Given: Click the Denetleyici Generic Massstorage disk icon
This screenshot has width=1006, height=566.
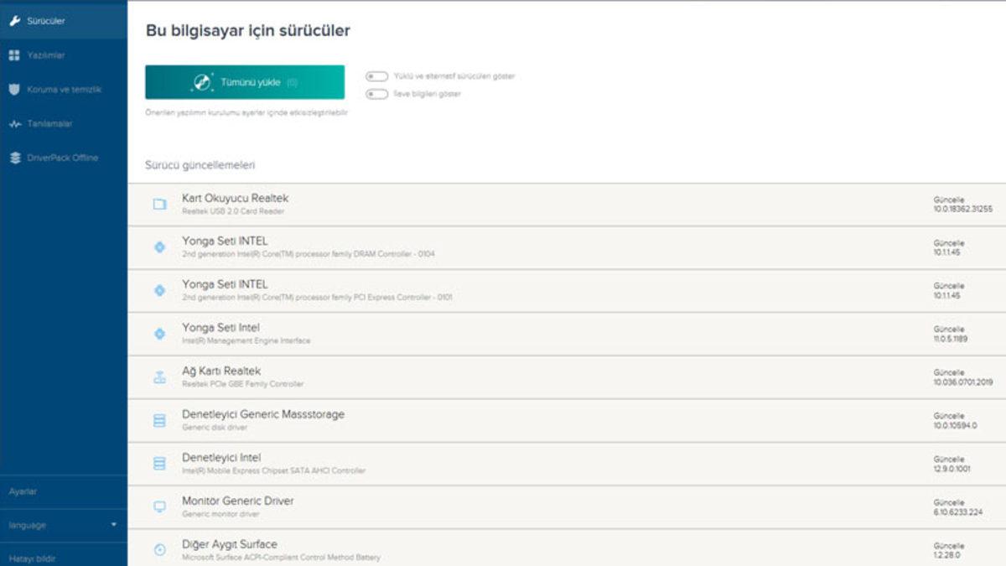Looking at the screenshot, I should pyautogui.click(x=161, y=419).
